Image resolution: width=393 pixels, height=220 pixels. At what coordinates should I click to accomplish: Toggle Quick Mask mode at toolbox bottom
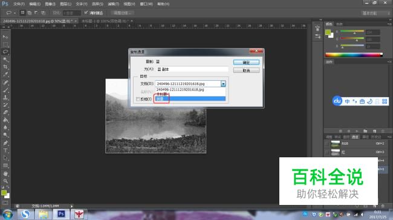(x=5, y=203)
